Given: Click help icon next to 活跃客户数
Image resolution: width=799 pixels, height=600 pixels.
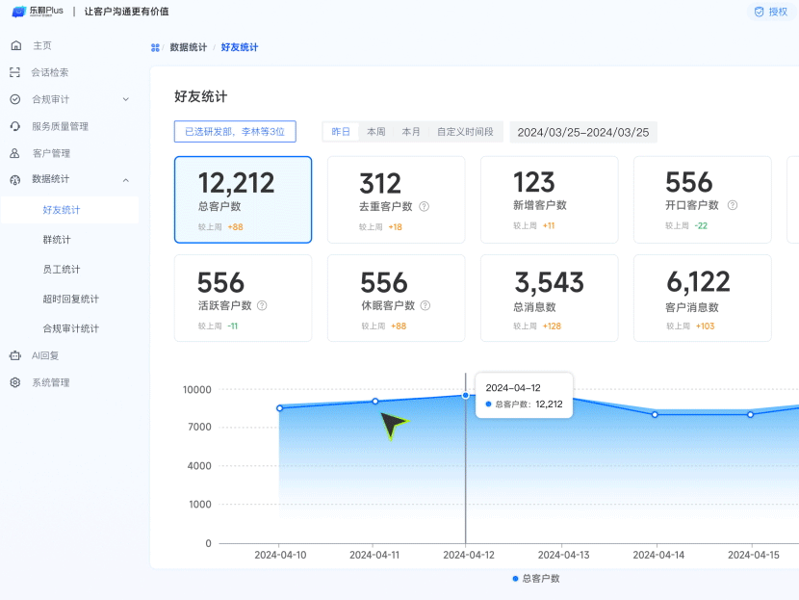Looking at the screenshot, I should pos(262,305).
